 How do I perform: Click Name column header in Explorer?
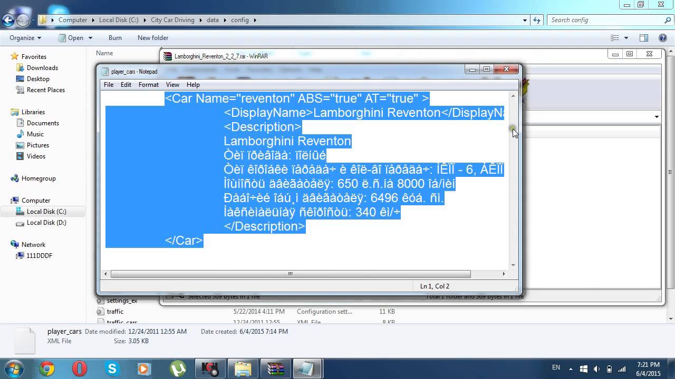click(104, 53)
